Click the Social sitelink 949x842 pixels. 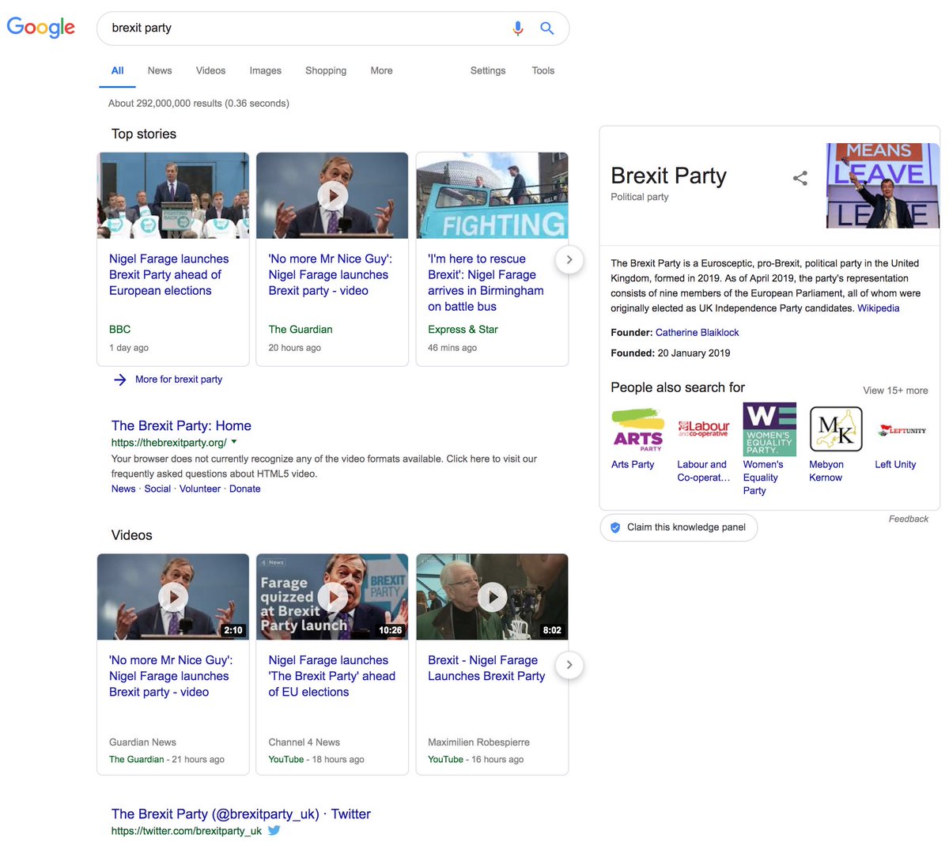pos(157,489)
